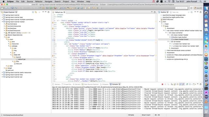Switch to the Data Source Explorer tab
This screenshot has width=209, height=117.
coord(90,84)
